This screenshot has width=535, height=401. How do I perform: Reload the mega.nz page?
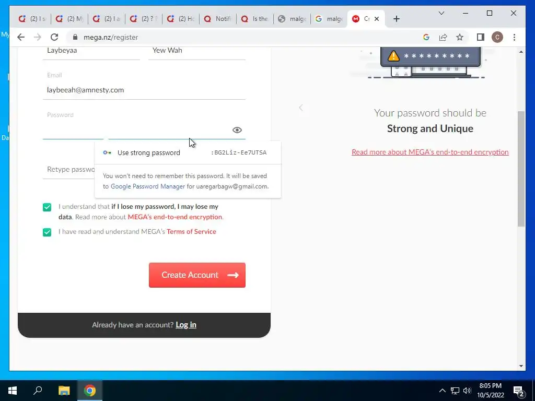[54, 37]
